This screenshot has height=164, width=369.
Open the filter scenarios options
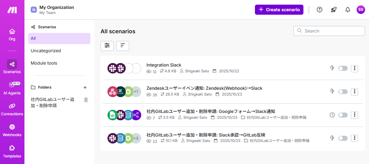click(x=107, y=46)
